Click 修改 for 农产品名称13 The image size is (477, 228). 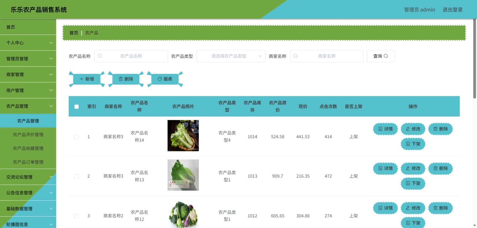[x=413, y=168]
